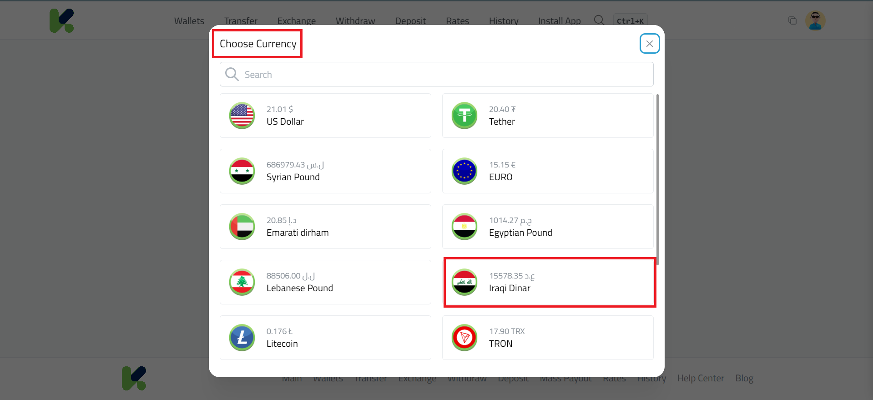Click the 1014.27 balance text

click(510, 220)
